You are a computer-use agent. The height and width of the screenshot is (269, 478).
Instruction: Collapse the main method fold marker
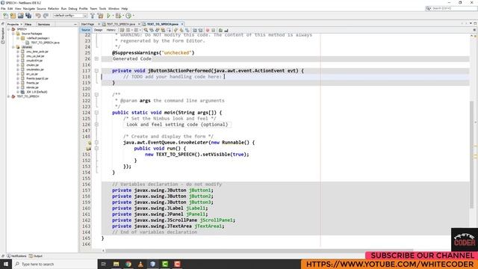coord(96,113)
